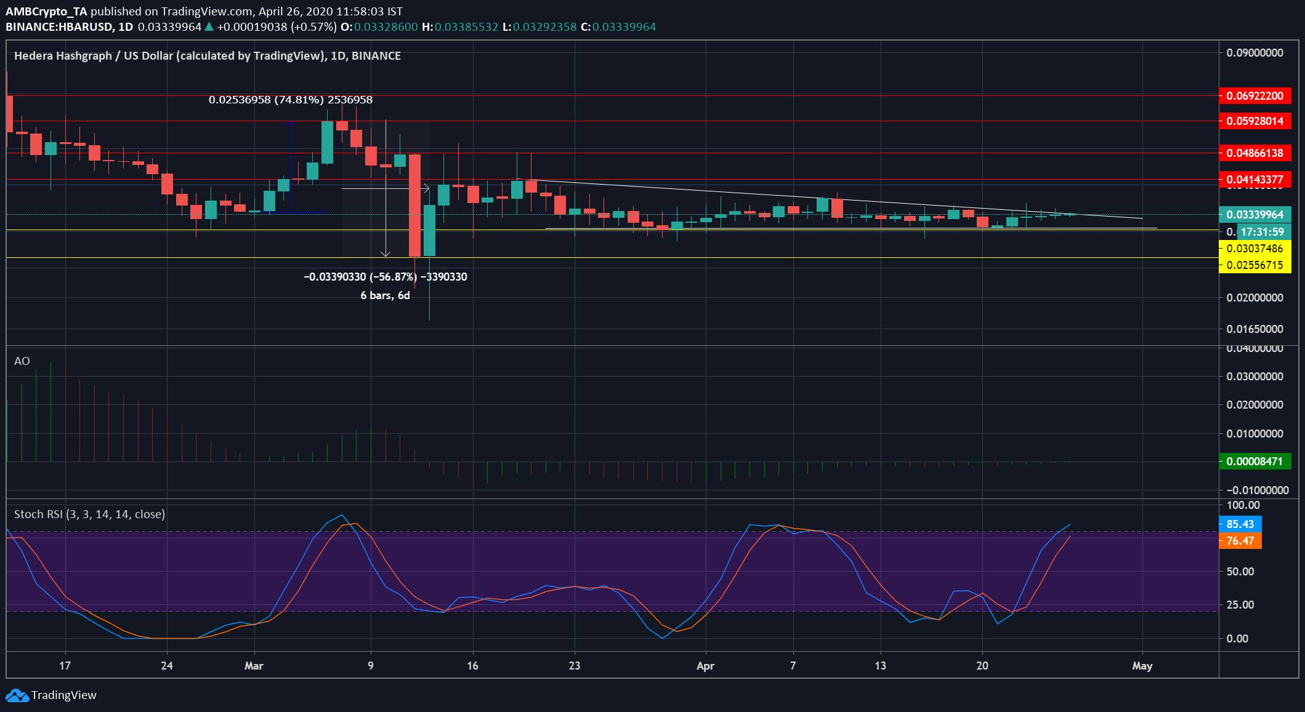1305x712 pixels.
Task: Click the 'May' date on time axis
Action: point(1142,666)
